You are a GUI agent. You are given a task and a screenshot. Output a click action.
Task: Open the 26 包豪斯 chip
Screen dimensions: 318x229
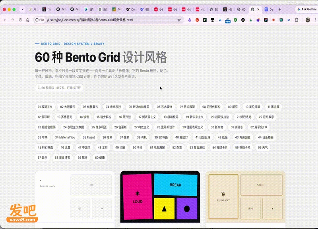120,127
